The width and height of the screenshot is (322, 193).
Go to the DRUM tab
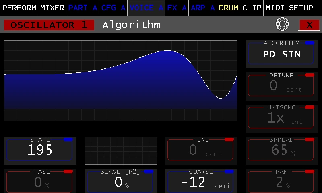tap(228, 8)
